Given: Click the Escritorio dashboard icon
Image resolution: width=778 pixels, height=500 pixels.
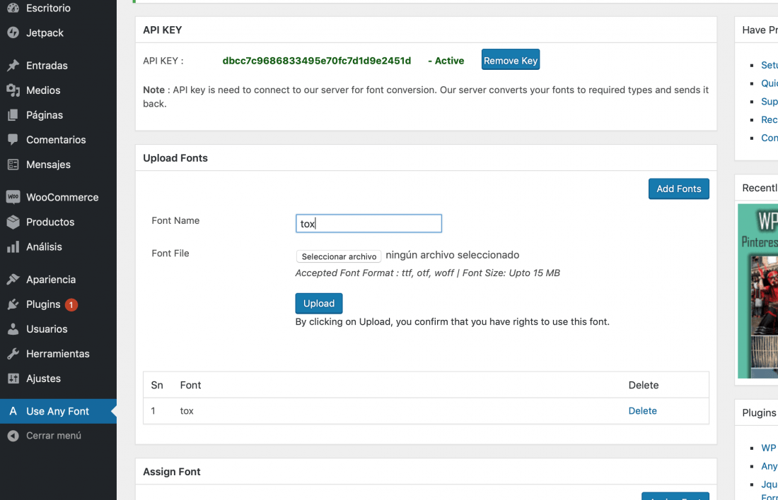Looking at the screenshot, I should [x=13, y=8].
